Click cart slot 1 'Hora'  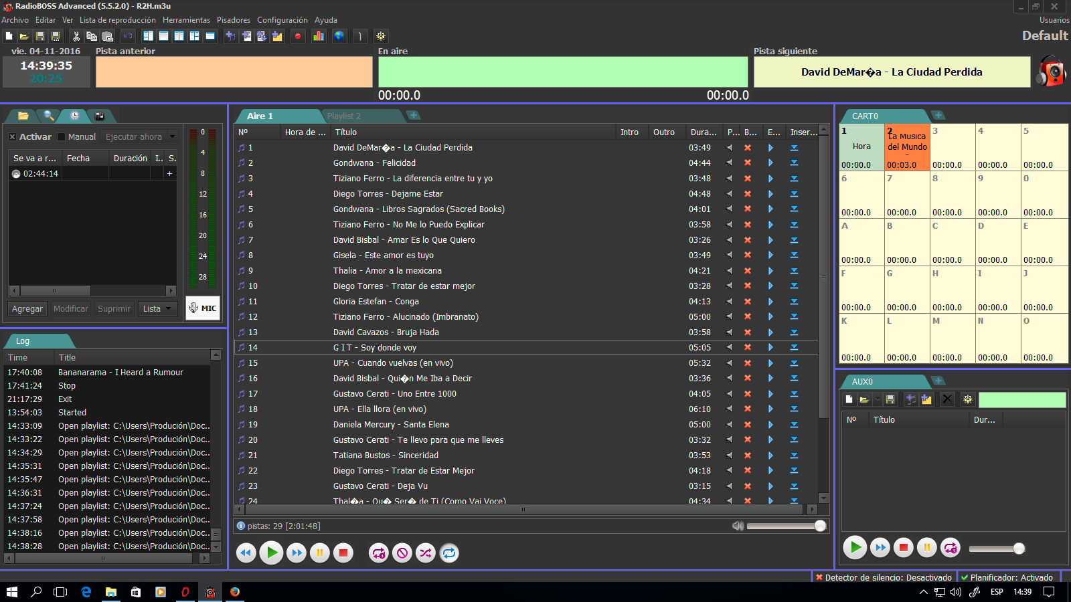pyautogui.click(x=861, y=147)
